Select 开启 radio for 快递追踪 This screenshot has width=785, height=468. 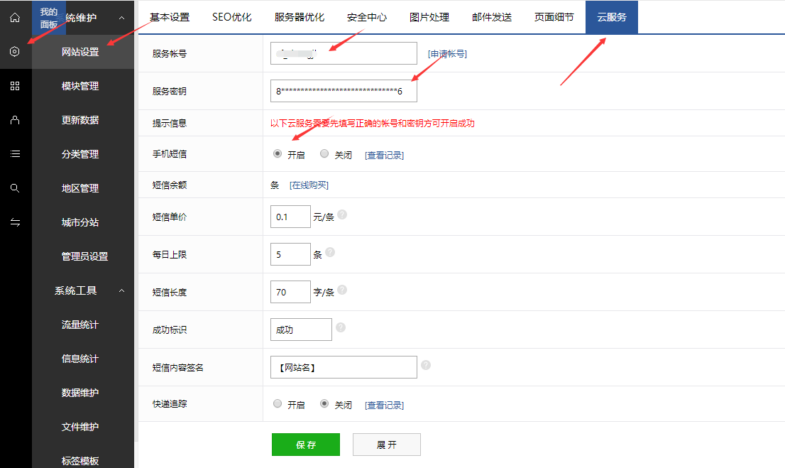coord(278,403)
